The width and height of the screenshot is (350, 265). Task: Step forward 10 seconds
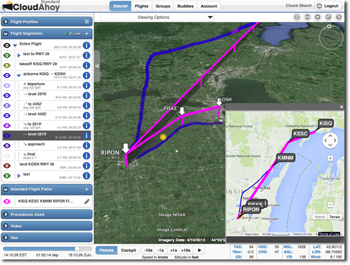click(186, 250)
